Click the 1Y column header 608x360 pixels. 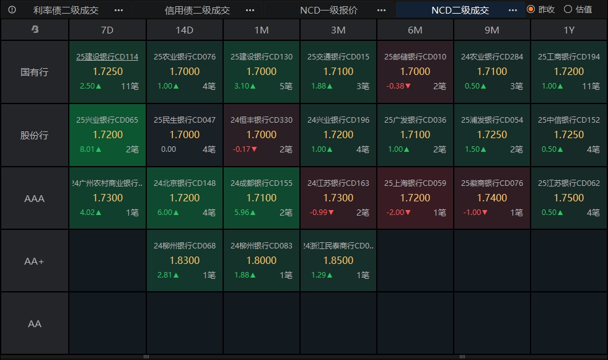pos(569,30)
